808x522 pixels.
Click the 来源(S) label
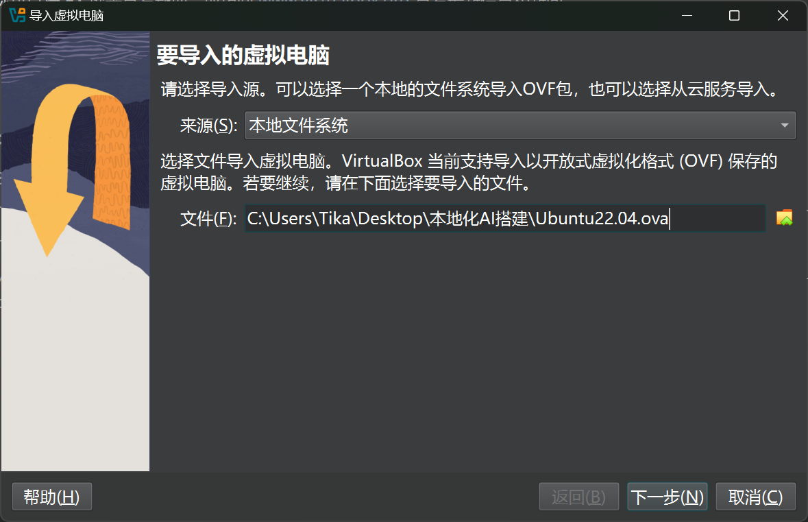[209, 126]
